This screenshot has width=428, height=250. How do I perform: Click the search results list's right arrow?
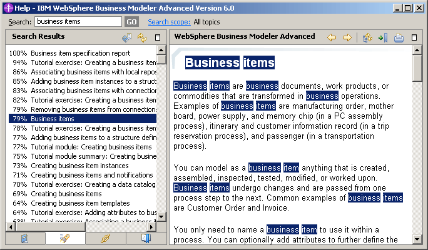pyautogui.click(x=151, y=227)
